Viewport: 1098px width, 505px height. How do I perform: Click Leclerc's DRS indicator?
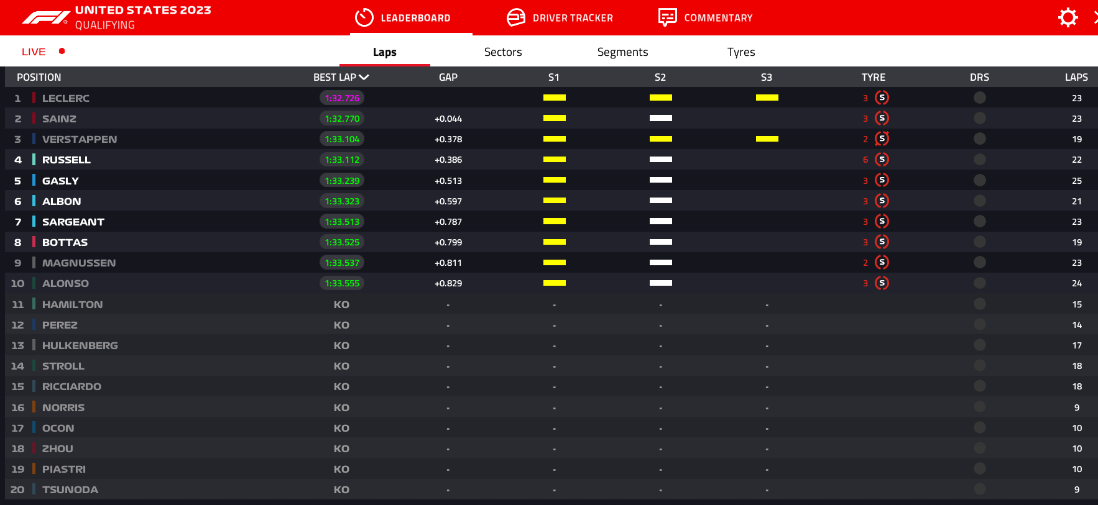(x=980, y=98)
